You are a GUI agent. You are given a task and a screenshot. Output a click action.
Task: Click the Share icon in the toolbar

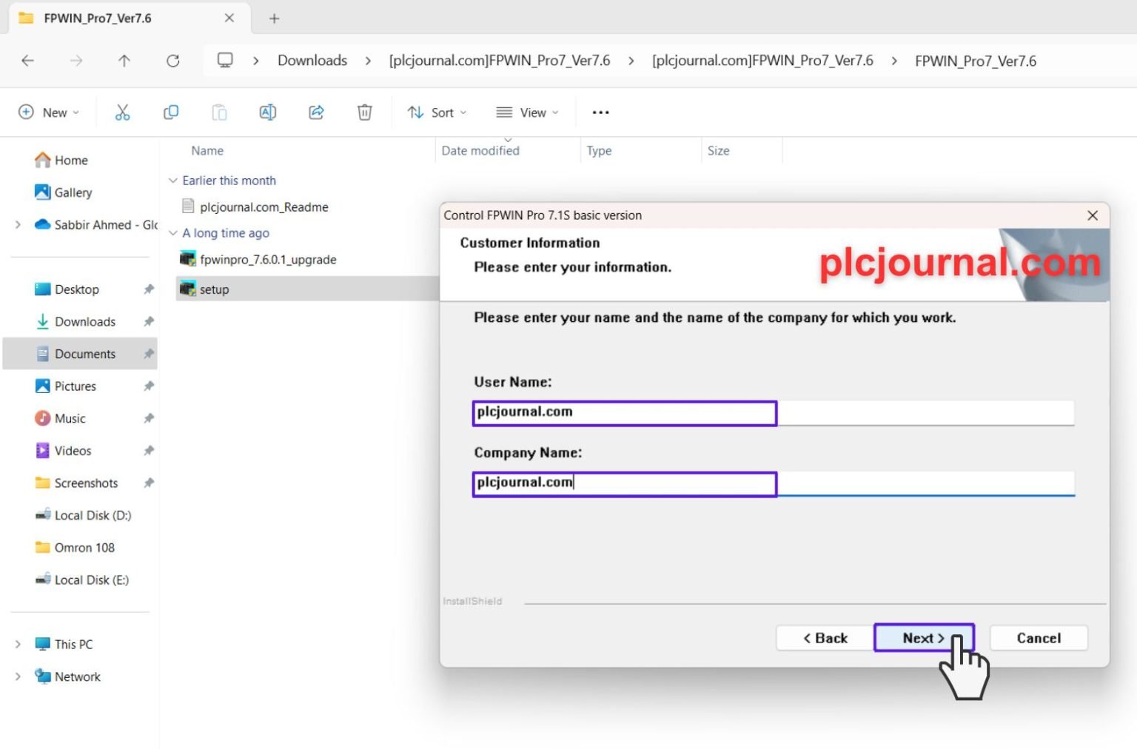click(x=316, y=112)
